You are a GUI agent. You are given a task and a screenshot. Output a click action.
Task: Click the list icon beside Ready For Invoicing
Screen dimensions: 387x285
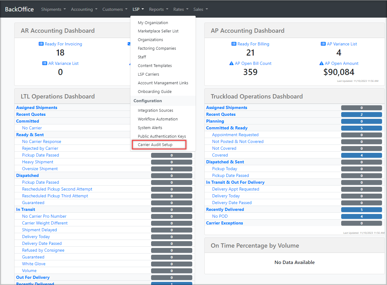(41, 44)
